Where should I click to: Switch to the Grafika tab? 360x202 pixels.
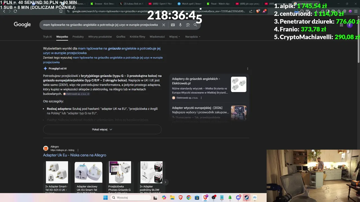click(121, 37)
